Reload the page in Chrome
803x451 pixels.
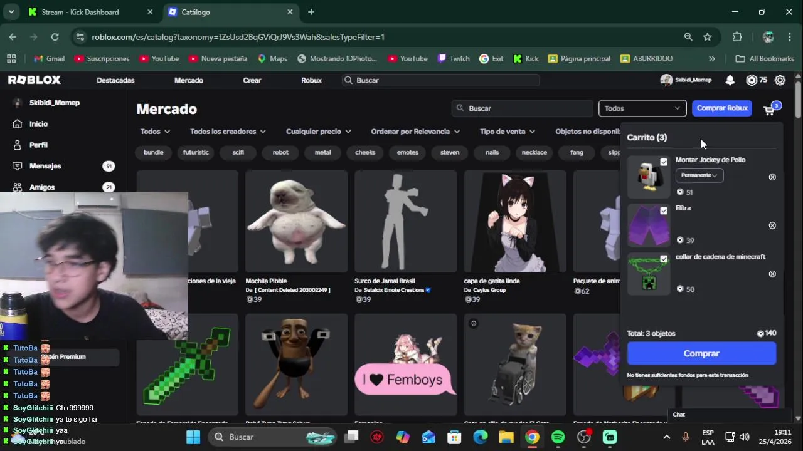point(55,37)
